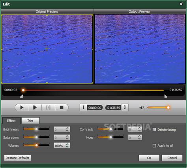Increase Hue value with up arrow
This screenshot has width=187, height=168.
[139, 136]
